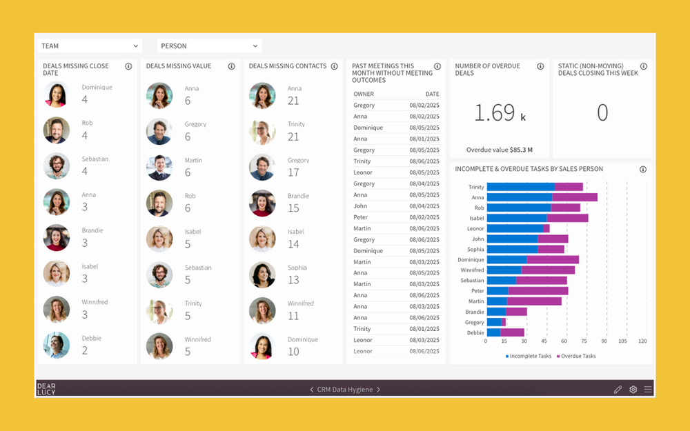Screen dimensions: 690x431
Task: Click Leonor's blue incomplete tasks bar
Action: [x=515, y=229]
